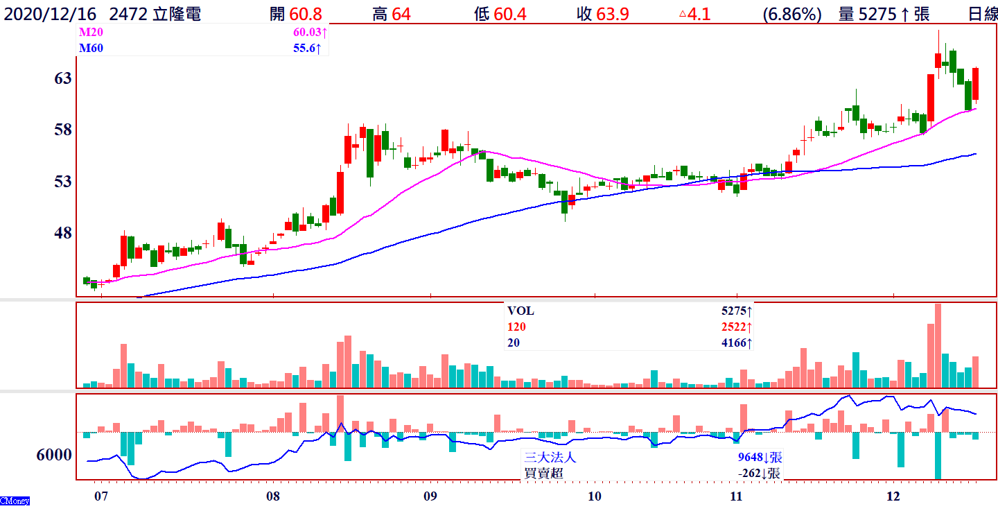Viewport: 998px width, 520px height.
Task: Click the 2472 立隆電 stock name
Action: 155,14
